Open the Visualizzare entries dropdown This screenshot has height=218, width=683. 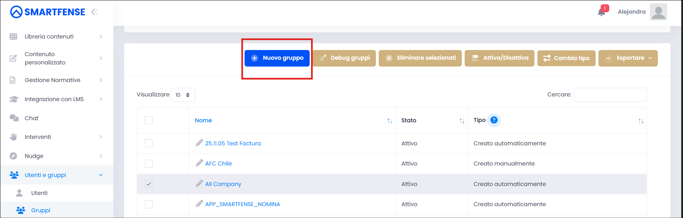pos(183,95)
